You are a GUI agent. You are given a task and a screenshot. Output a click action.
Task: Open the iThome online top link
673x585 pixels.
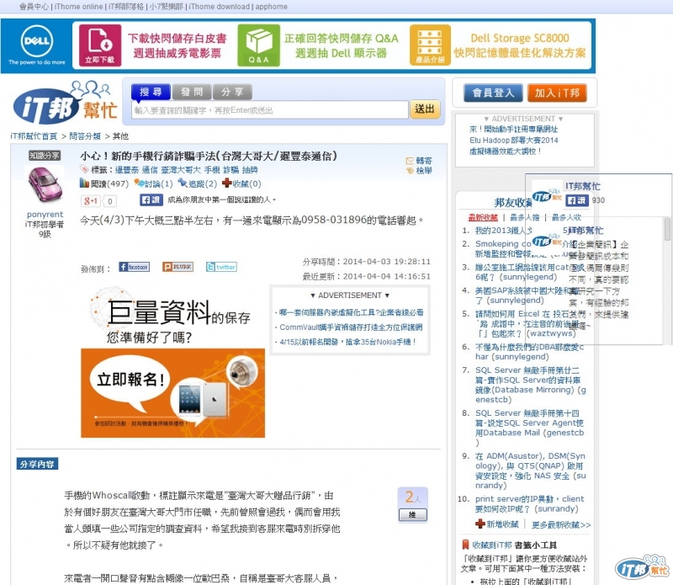point(78,7)
